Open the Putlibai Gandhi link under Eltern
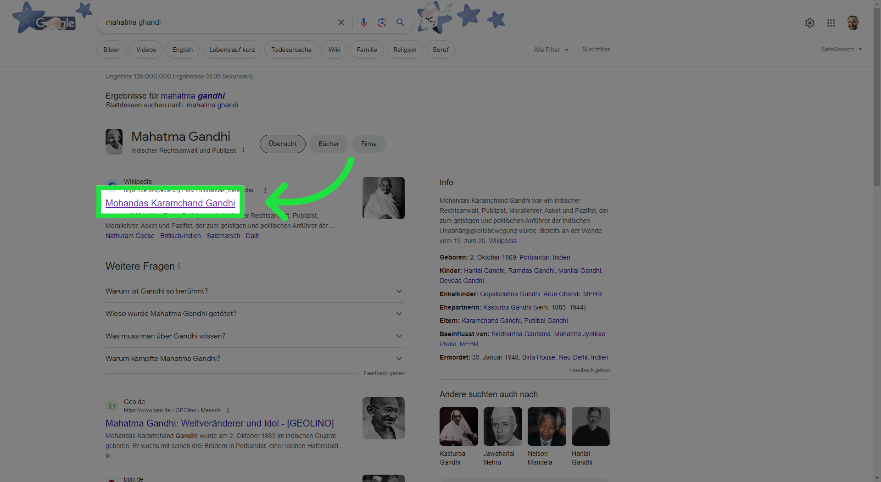This screenshot has width=881, height=482. [x=546, y=321]
